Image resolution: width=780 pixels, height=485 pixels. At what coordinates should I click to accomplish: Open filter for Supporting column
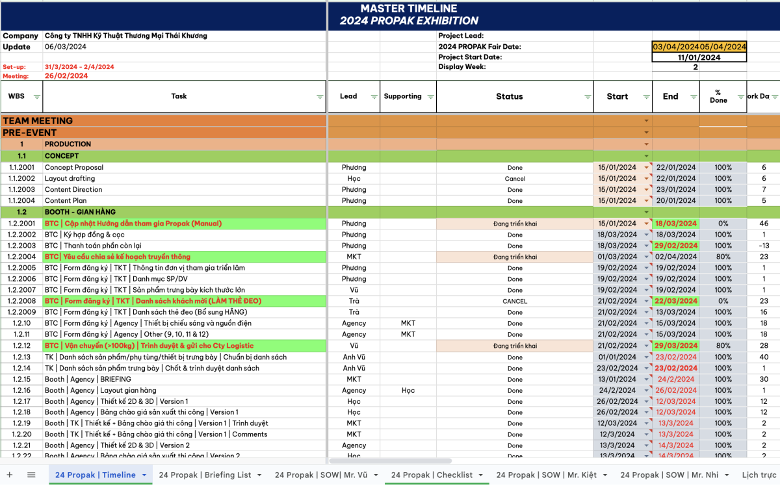430,96
